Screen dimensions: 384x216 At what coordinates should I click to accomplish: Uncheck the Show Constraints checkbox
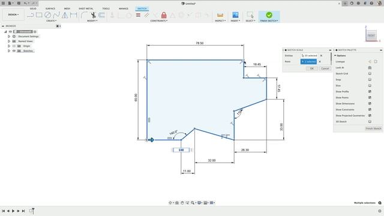click(370, 109)
